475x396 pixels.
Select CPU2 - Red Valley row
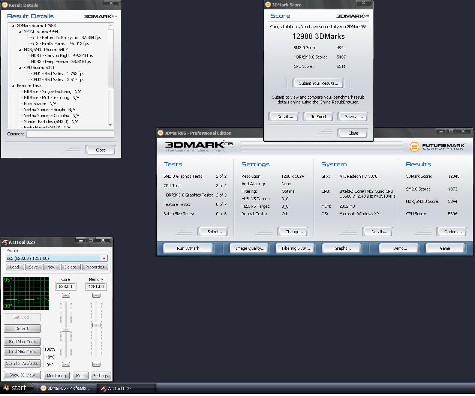pos(57,79)
